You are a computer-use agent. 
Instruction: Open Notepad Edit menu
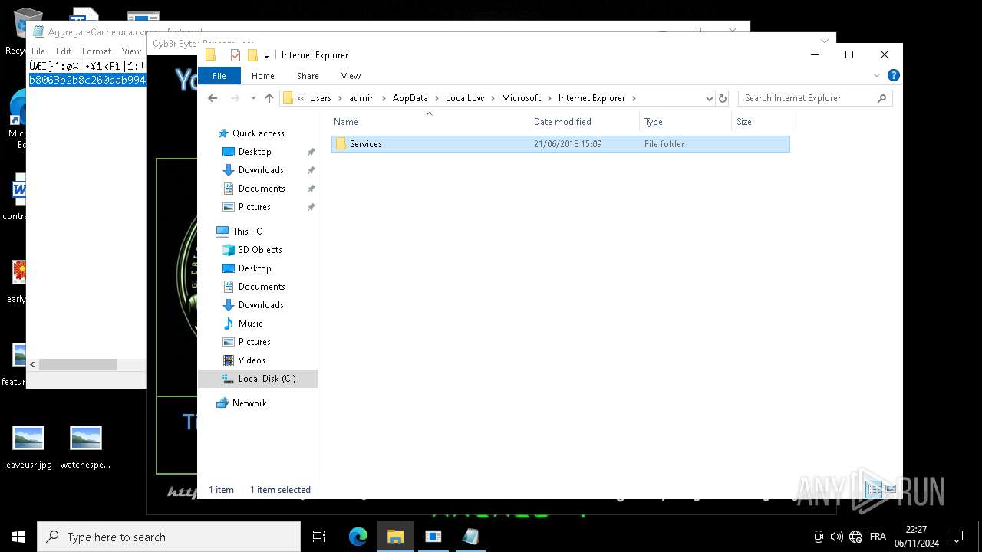tap(64, 51)
